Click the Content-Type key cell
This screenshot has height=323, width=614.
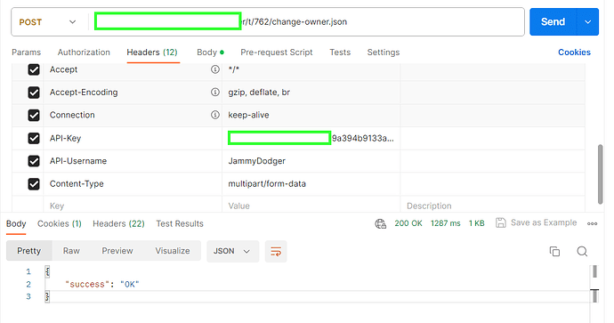tap(133, 183)
